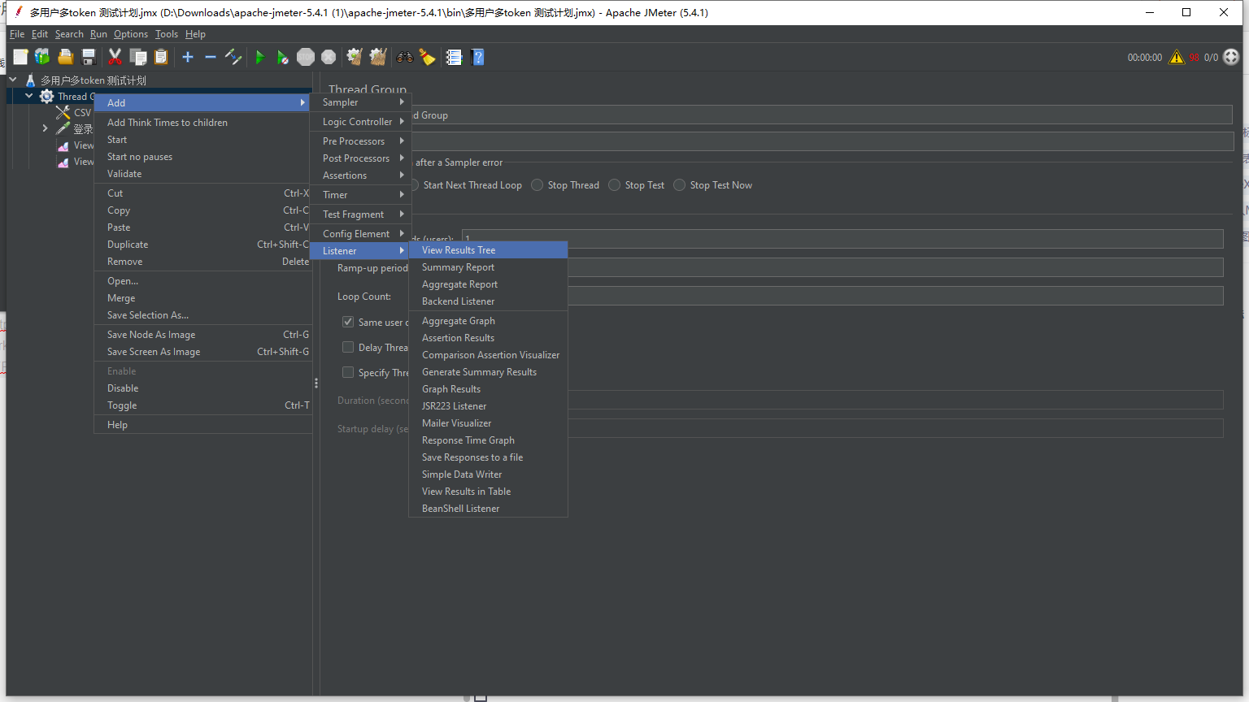Click Duplicate in context menu
Screen dimensions: 1249x702
[x=203, y=245]
